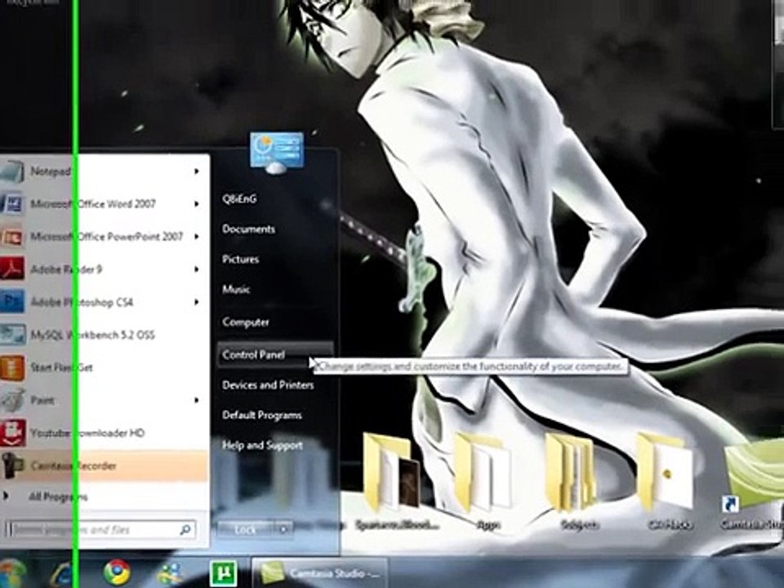Open Documents from Start menu
This screenshot has width=784, height=588.
[x=248, y=229]
